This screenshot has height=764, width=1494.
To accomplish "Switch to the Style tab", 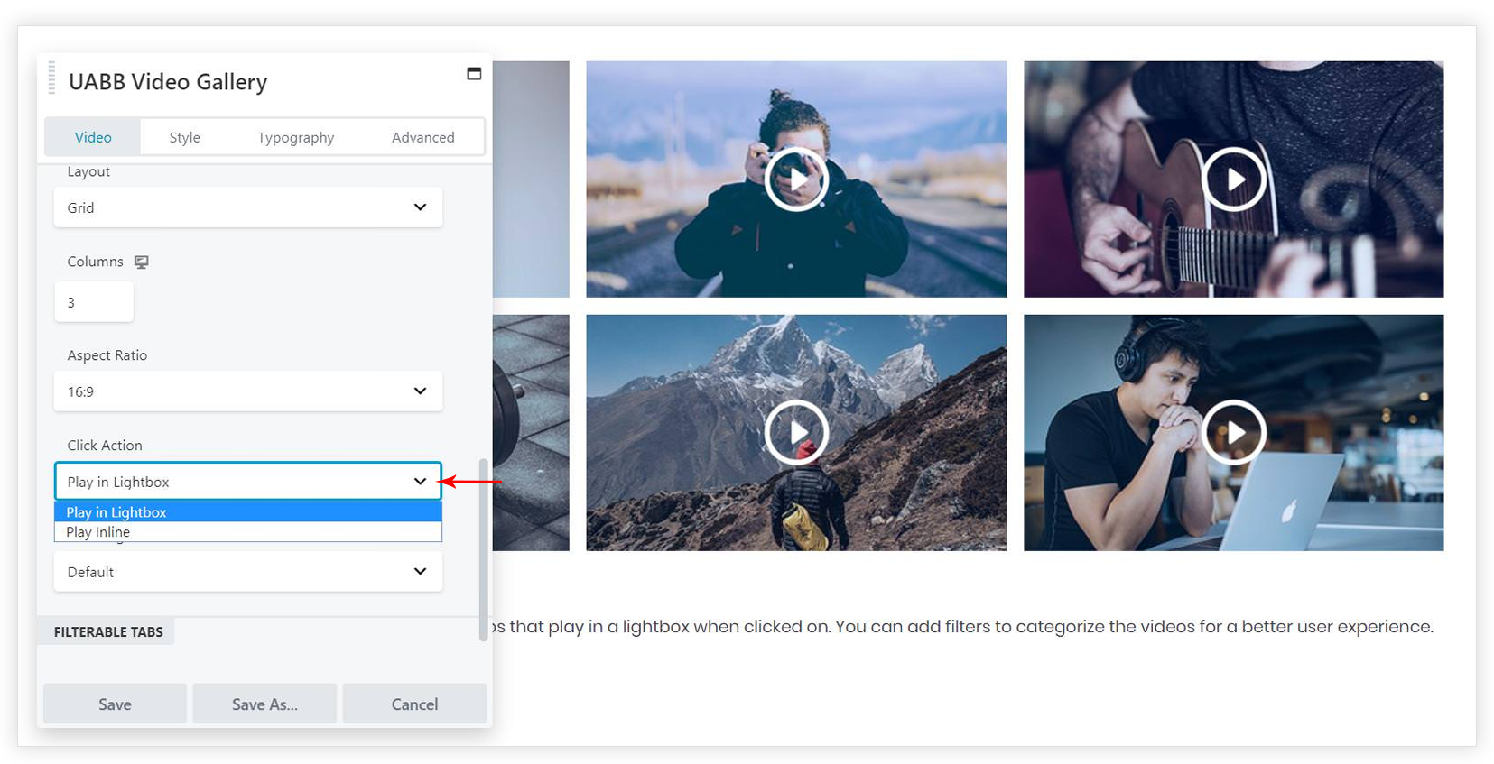I will [184, 137].
